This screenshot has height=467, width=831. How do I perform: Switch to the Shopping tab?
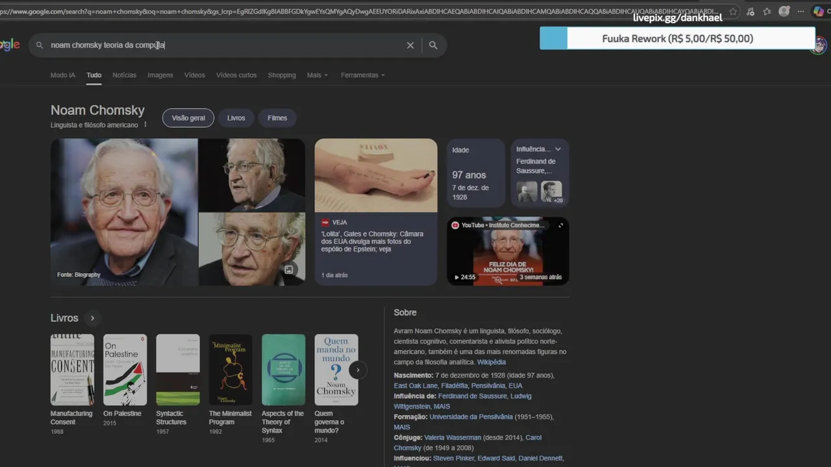tap(282, 75)
